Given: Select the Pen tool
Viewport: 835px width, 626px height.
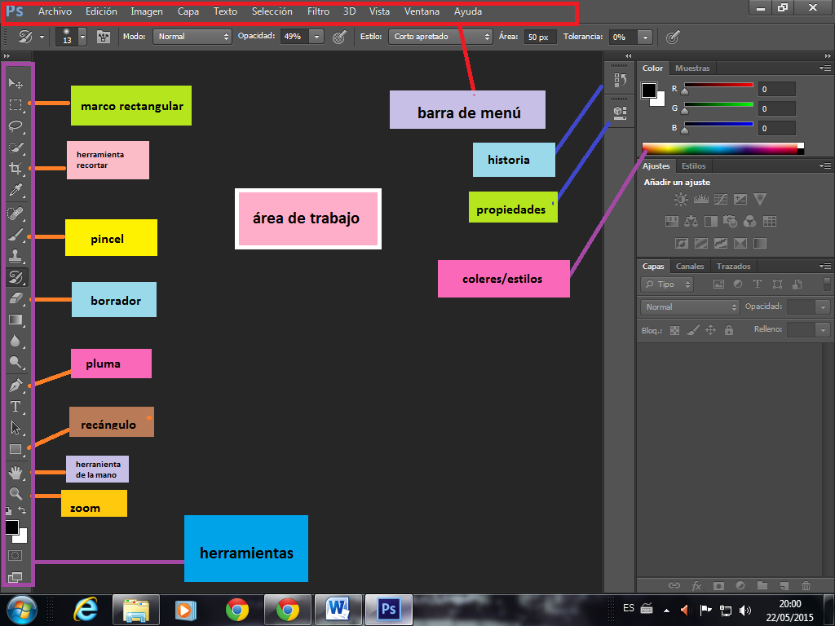Looking at the screenshot, I should click(15, 385).
